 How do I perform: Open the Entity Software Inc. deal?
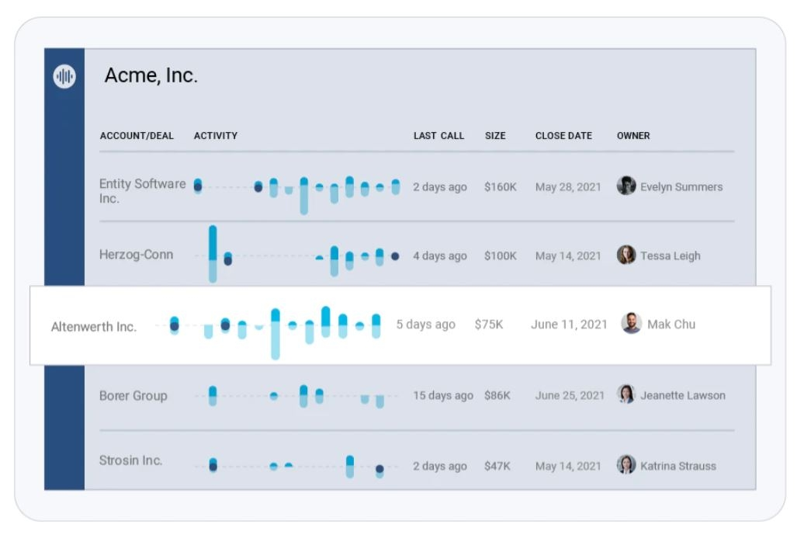coord(143,191)
